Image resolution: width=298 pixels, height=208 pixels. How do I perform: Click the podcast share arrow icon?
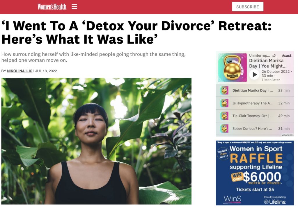[274, 55]
